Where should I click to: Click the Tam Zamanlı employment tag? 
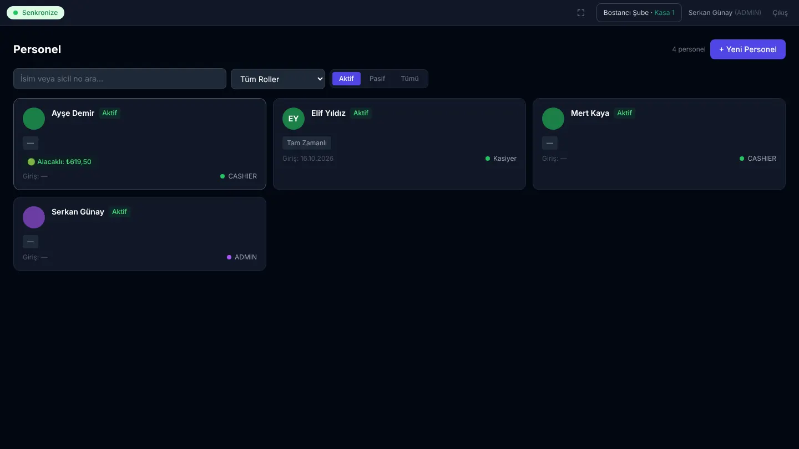coord(307,143)
